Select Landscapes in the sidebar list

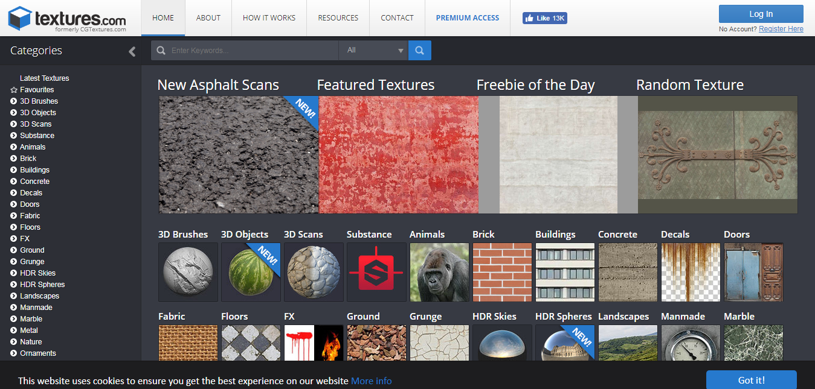[39, 296]
